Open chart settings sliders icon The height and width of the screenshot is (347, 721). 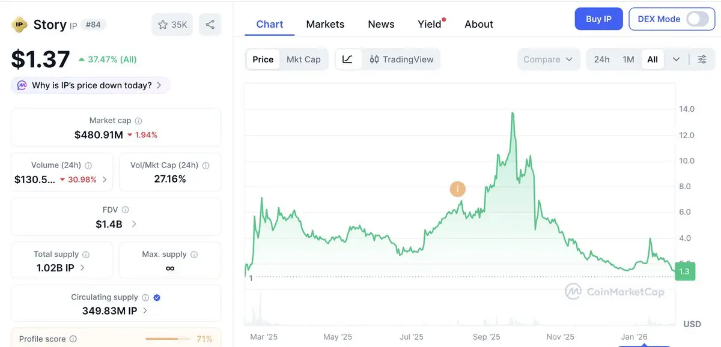click(702, 59)
